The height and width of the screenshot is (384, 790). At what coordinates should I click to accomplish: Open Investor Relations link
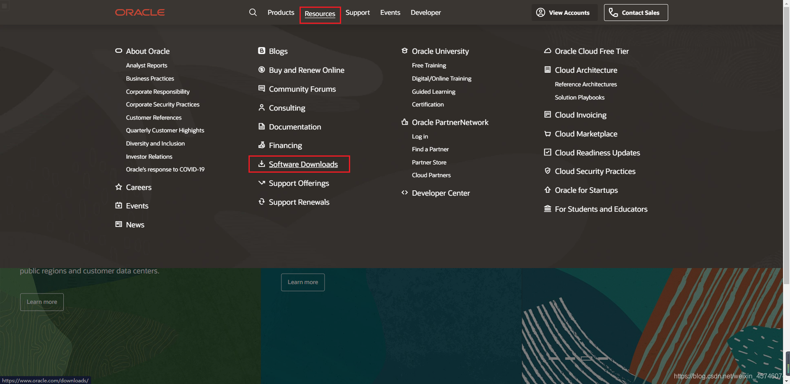pyautogui.click(x=149, y=157)
